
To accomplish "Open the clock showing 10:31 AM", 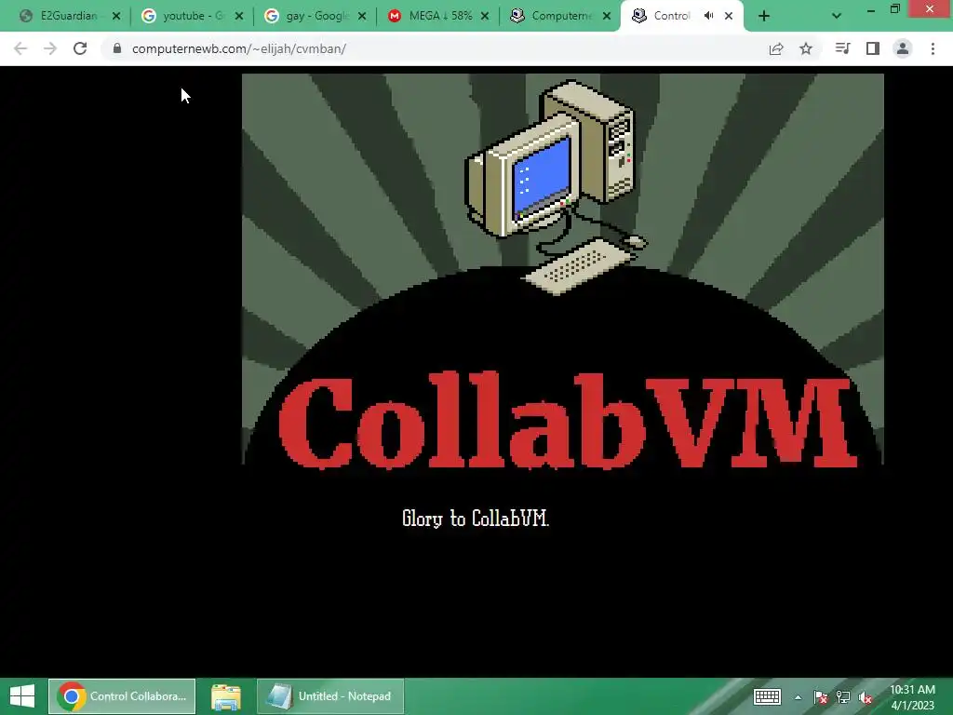I will pyautogui.click(x=912, y=697).
